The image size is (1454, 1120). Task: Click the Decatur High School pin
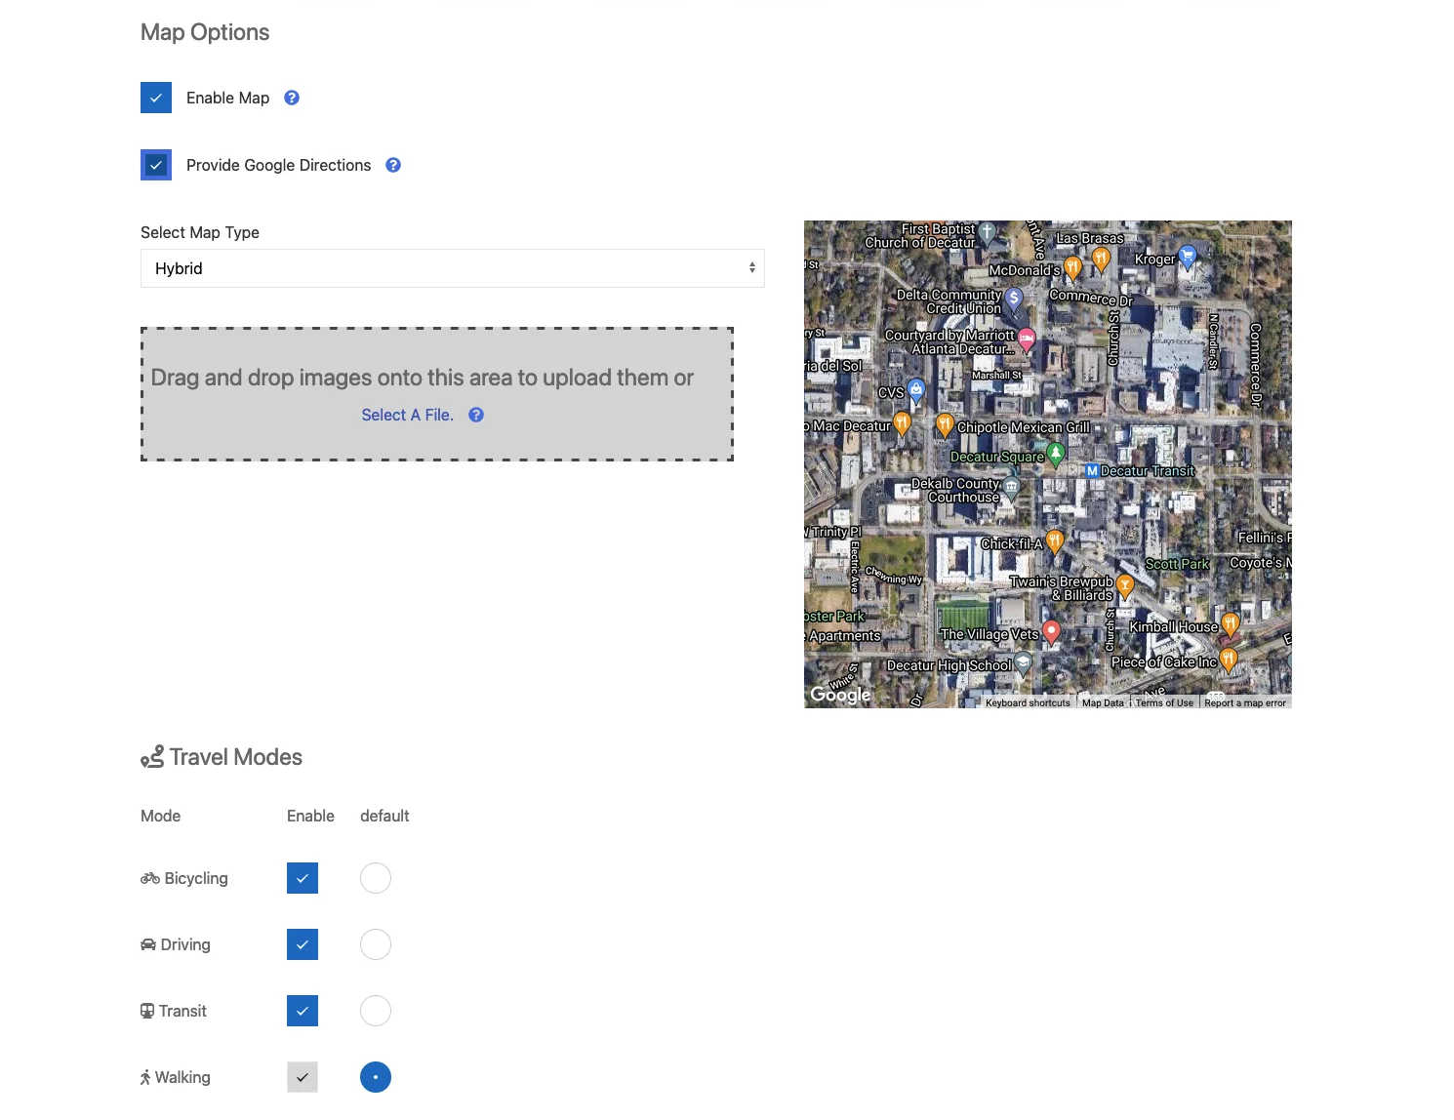click(1023, 664)
